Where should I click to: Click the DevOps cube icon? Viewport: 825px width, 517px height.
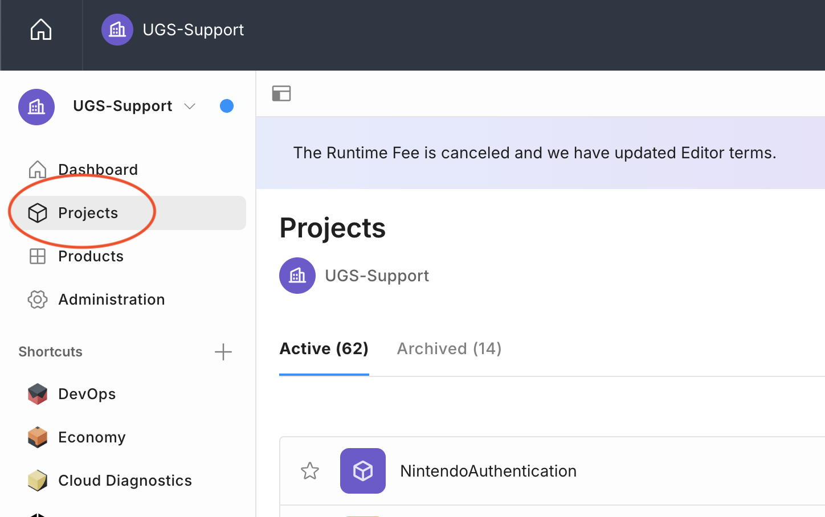tap(38, 394)
